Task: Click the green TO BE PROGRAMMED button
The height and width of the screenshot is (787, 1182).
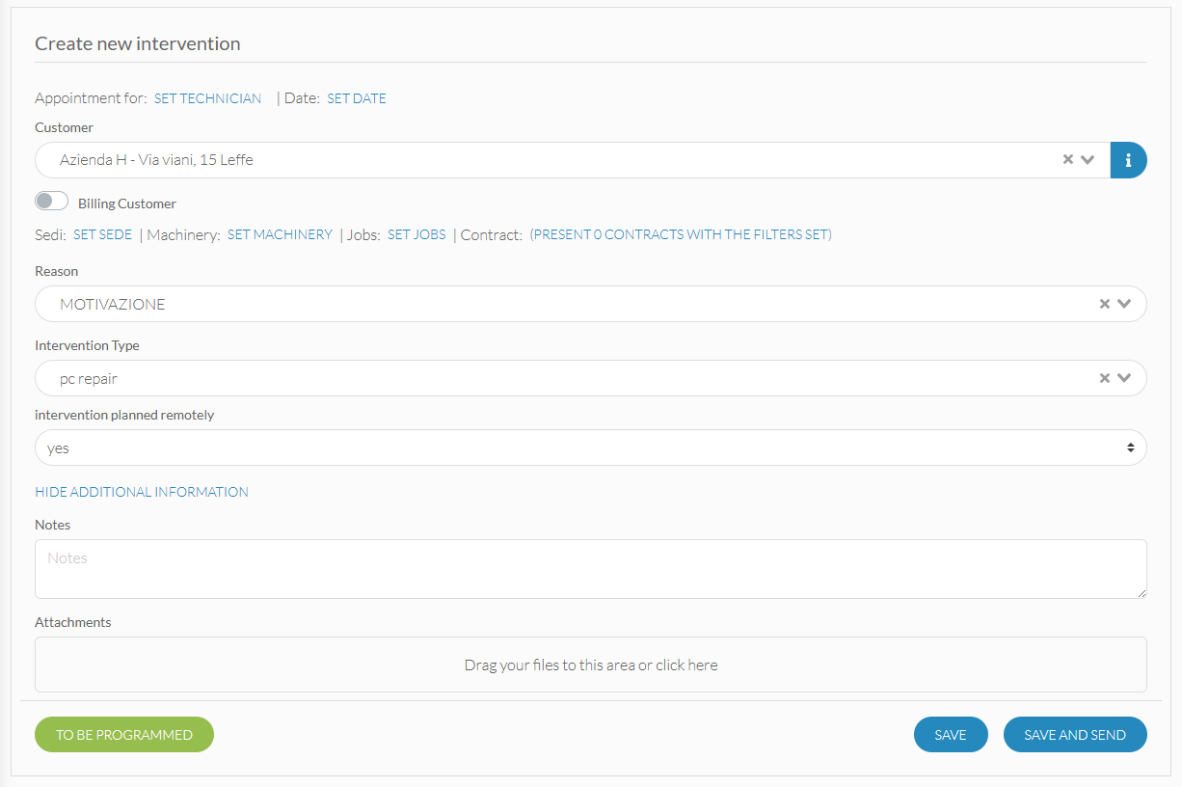Action: click(x=124, y=735)
